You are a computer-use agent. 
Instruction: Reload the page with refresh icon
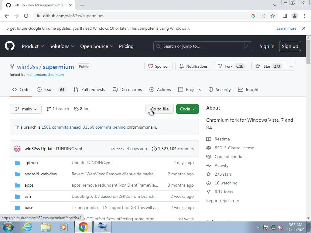pos(26,16)
